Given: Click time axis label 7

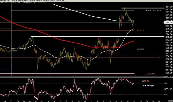Looking at the screenshot, I should click(91, 101).
